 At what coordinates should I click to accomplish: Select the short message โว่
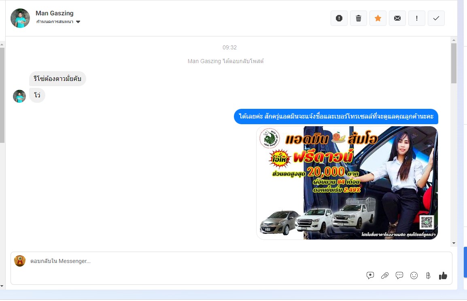point(37,95)
